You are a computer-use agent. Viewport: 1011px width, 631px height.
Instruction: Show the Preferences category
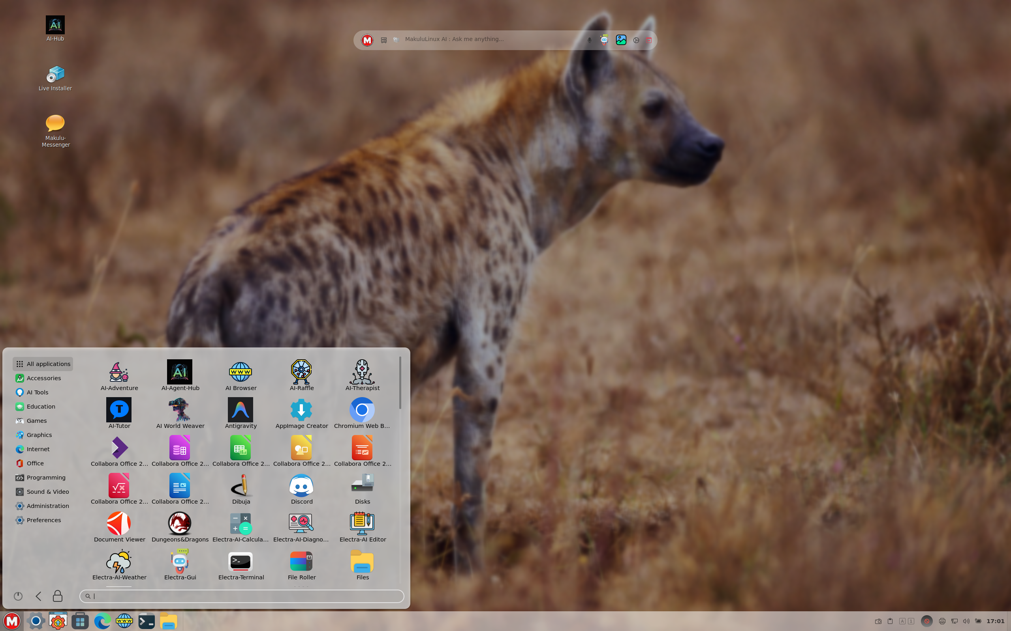point(38,520)
